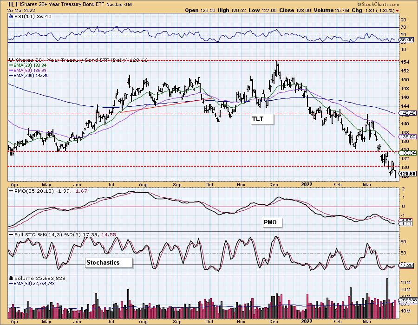418x325 pixels.
Task: Click the 17.39 stochastics axis tag
Action: pyautogui.click(x=407, y=265)
